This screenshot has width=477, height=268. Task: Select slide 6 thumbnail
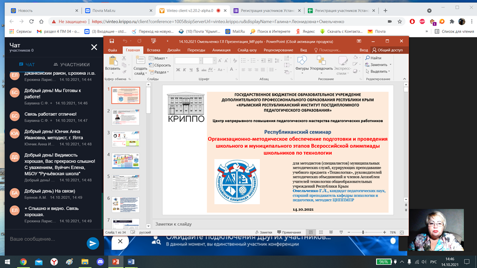(126, 204)
